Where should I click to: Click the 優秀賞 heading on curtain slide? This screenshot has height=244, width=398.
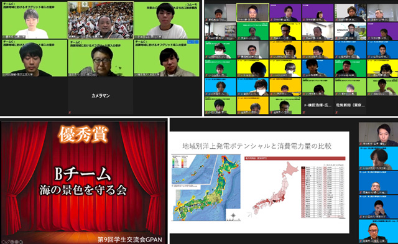[83, 134]
